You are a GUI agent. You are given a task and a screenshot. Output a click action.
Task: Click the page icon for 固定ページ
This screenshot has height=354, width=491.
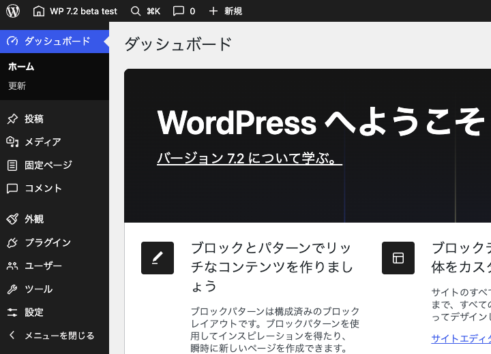click(12, 165)
